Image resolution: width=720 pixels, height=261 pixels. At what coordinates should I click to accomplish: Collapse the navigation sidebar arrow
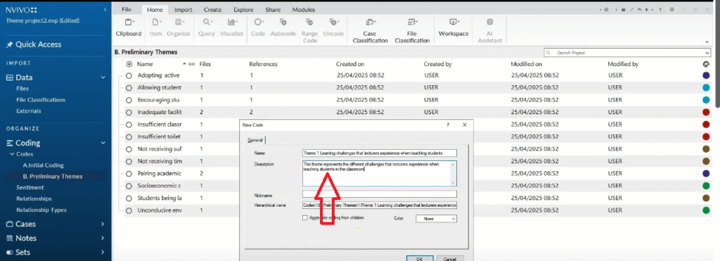[x=105, y=10]
